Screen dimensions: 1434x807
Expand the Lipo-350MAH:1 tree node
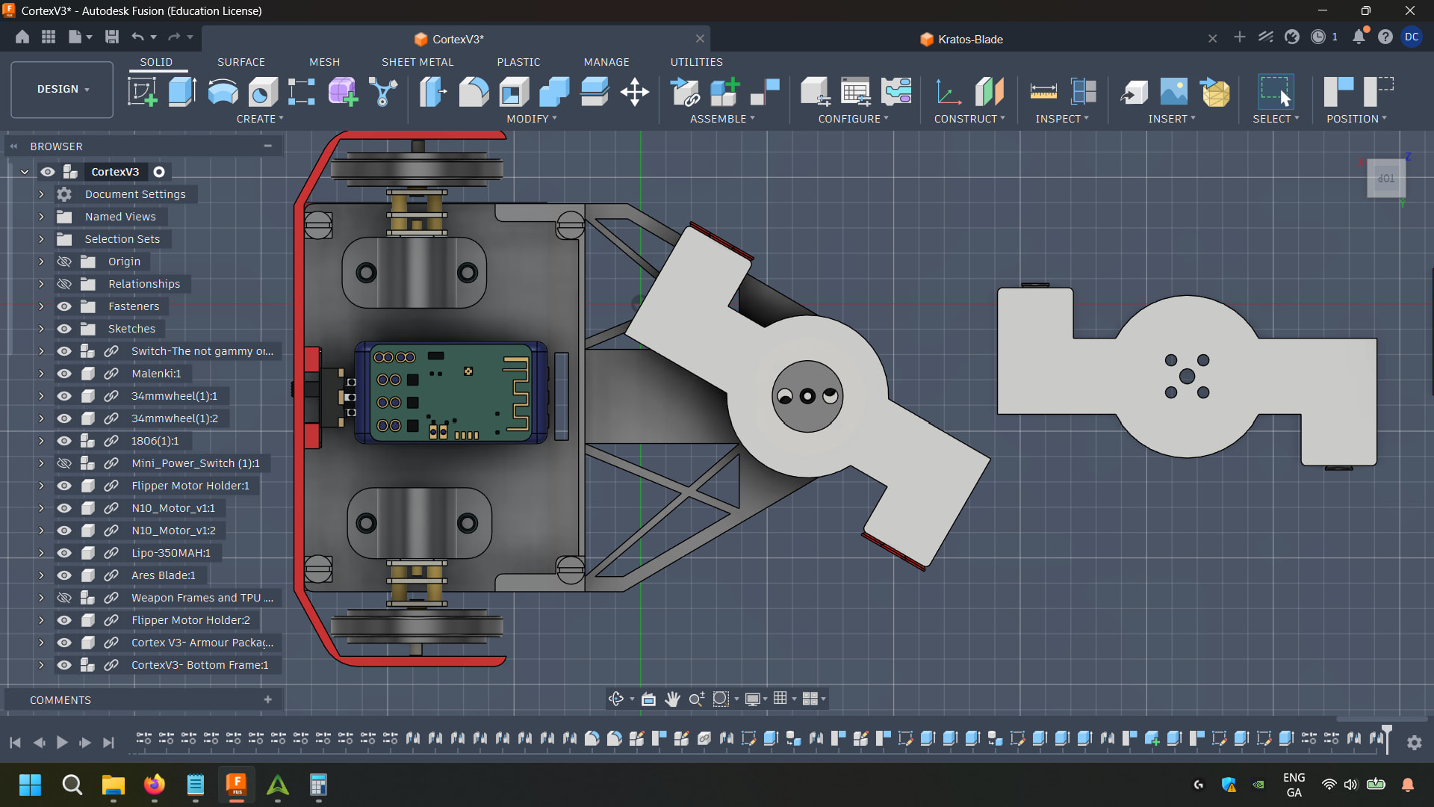41,553
